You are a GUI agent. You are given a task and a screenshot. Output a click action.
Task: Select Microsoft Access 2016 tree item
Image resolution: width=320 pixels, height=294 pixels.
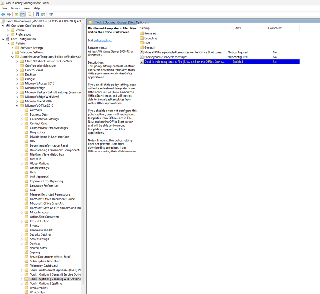pyautogui.click(x=40, y=83)
